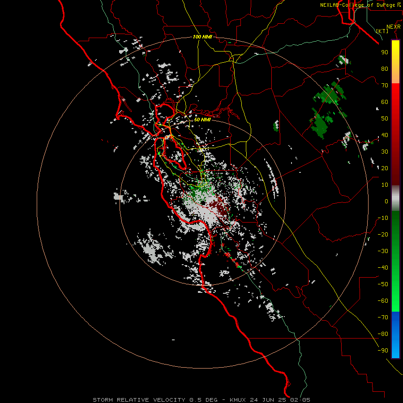403x403 pixels.
Task: Click the -40 label on the velocity scale
Action: tap(383, 268)
